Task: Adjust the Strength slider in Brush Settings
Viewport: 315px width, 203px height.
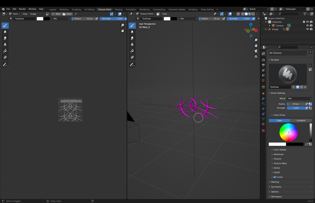Action: coord(296,108)
